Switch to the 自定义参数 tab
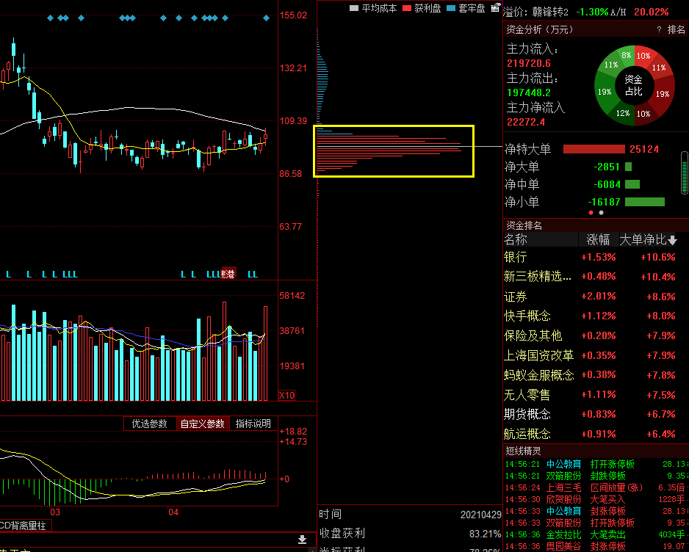This screenshot has width=689, height=552. point(203,424)
